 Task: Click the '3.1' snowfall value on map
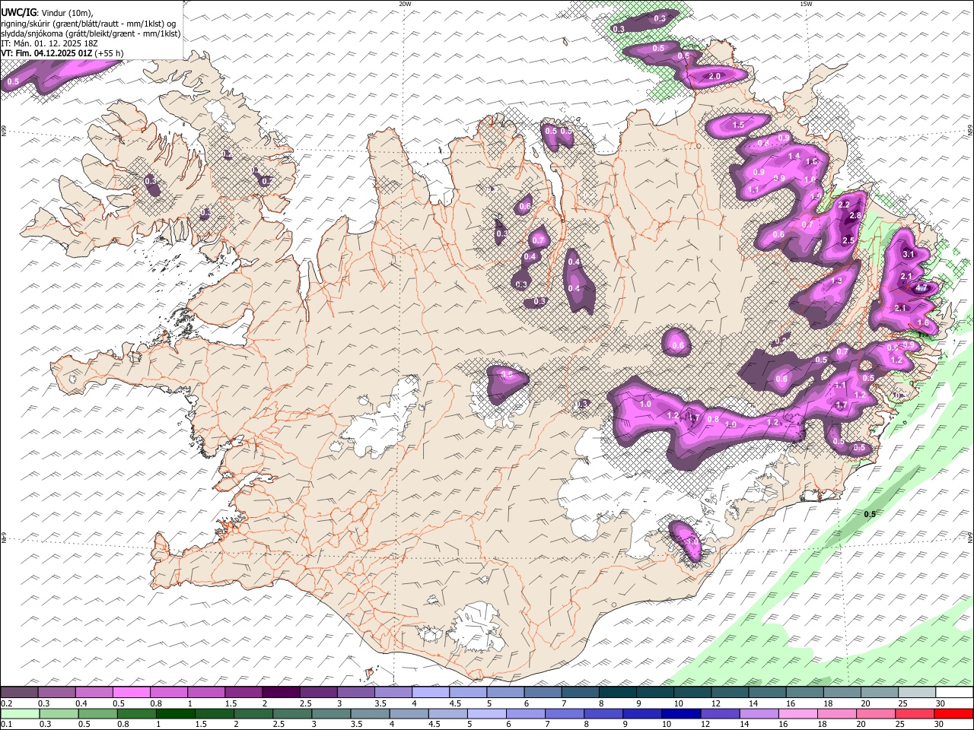[908, 254]
